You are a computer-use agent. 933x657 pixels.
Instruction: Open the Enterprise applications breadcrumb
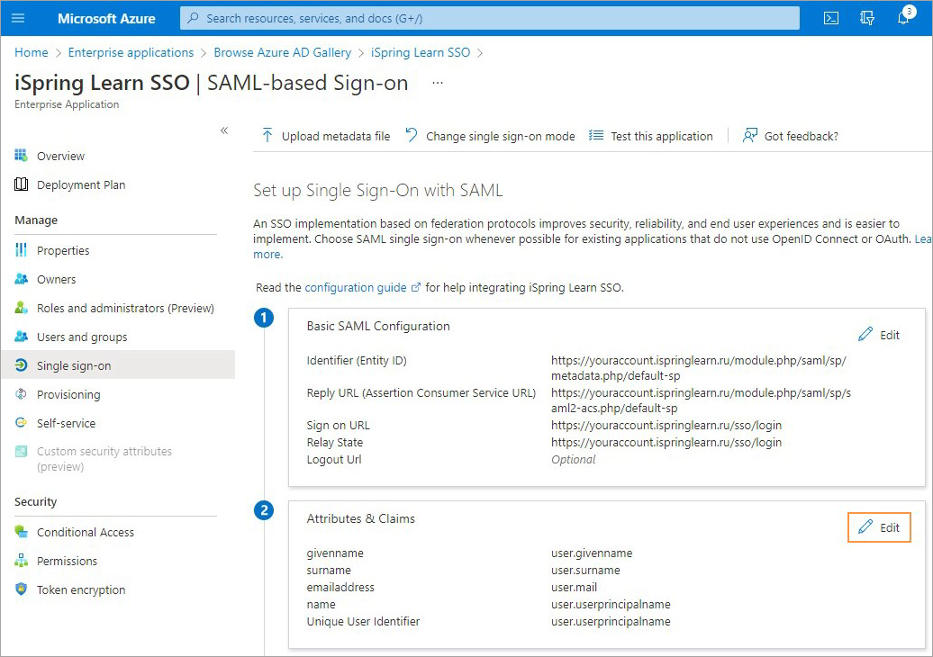[x=131, y=52]
